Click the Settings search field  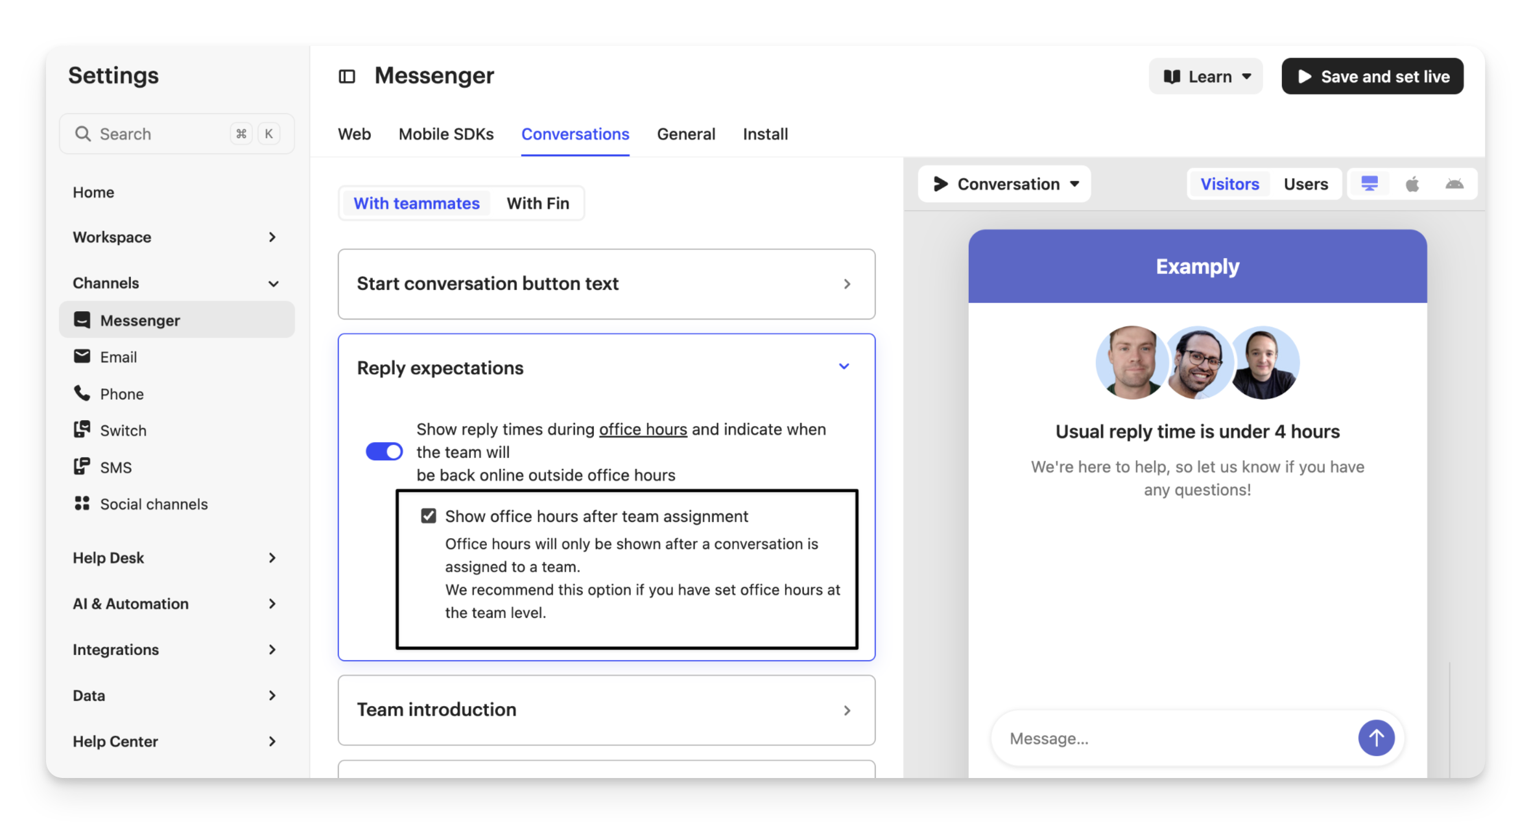coord(162,134)
